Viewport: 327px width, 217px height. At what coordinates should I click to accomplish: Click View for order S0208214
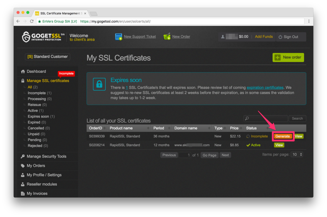click(279, 145)
